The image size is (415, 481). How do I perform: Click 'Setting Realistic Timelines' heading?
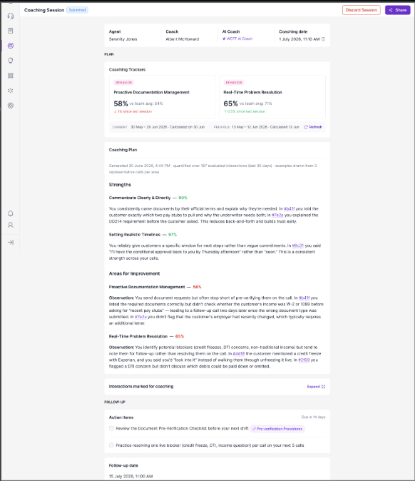pos(135,235)
